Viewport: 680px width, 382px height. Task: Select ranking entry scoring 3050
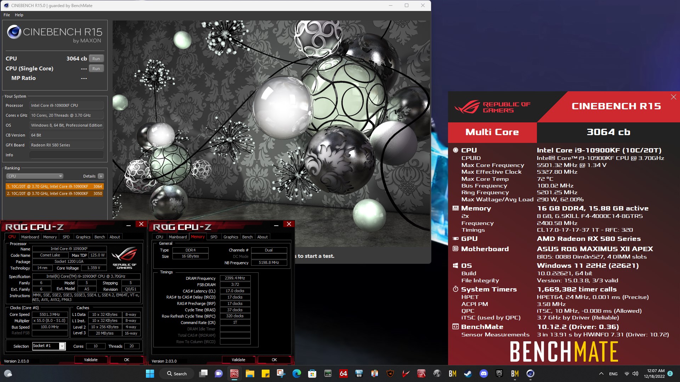point(55,193)
